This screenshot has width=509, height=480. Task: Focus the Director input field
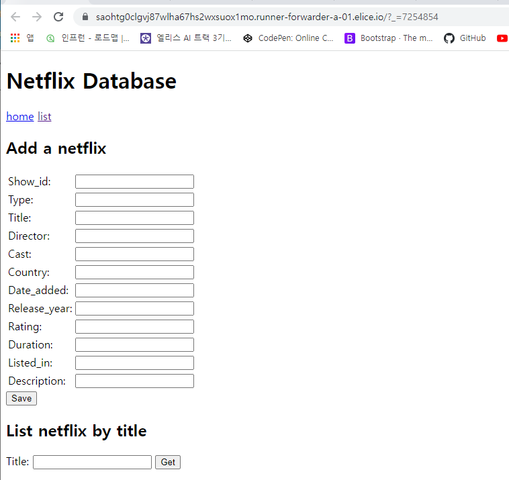pos(135,236)
